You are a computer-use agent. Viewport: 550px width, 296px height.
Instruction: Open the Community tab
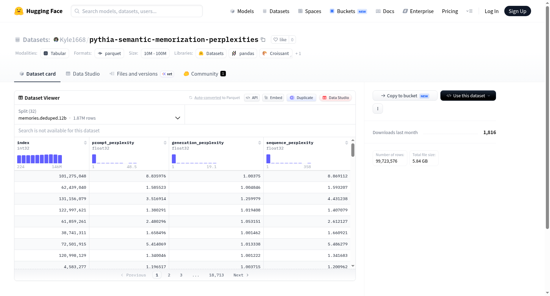(205, 74)
